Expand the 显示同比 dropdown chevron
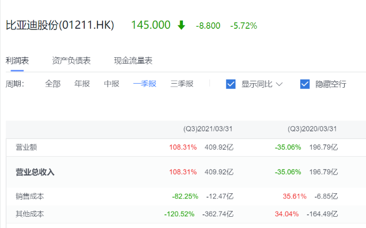The height and width of the screenshot is (228, 366). [279, 84]
